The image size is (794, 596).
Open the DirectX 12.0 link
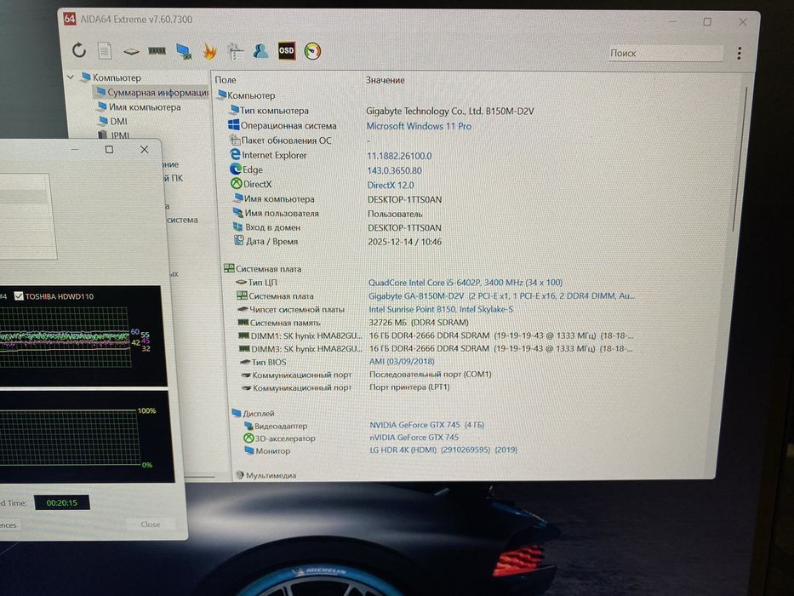coord(391,186)
